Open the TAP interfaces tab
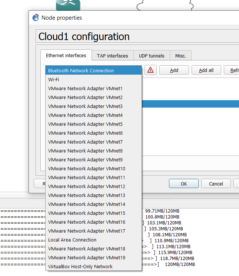 point(112,56)
